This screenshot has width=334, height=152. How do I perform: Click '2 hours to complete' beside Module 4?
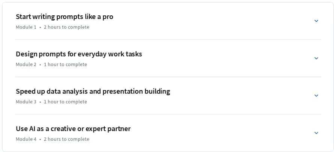click(x=66, y=139)
